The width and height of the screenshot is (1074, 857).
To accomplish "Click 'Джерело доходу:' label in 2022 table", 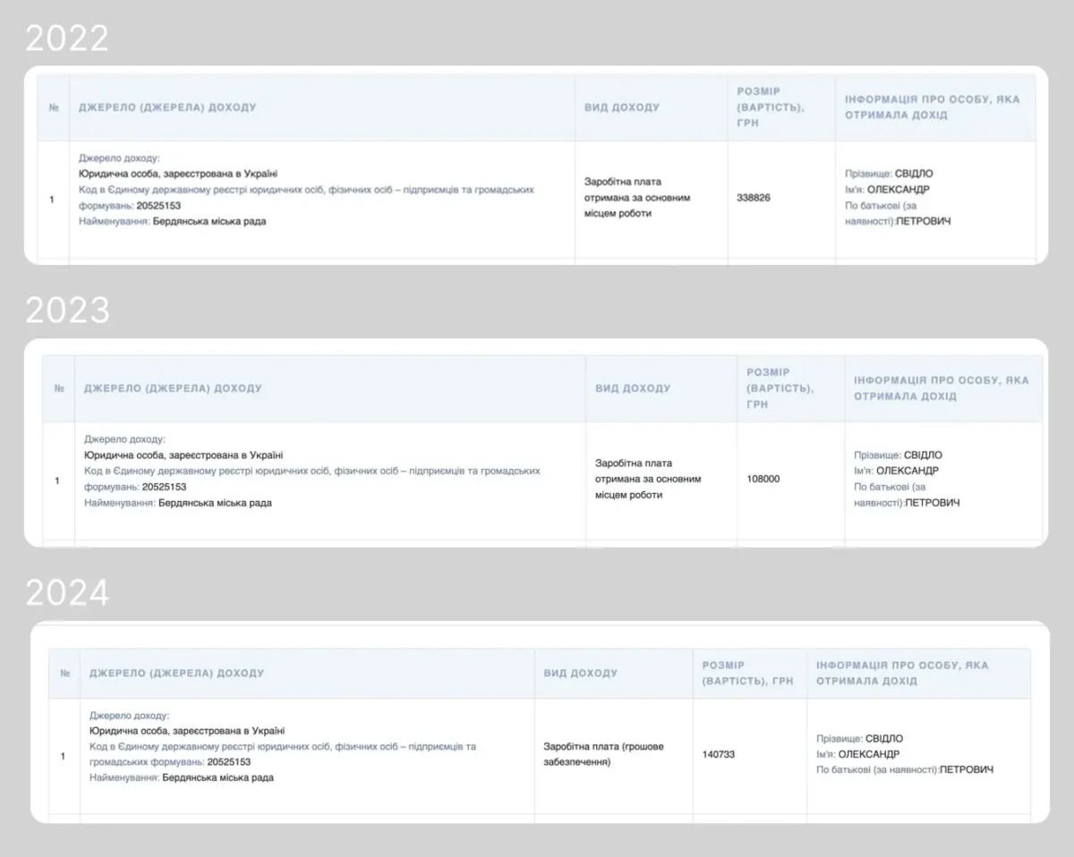I will coord(119,158).
